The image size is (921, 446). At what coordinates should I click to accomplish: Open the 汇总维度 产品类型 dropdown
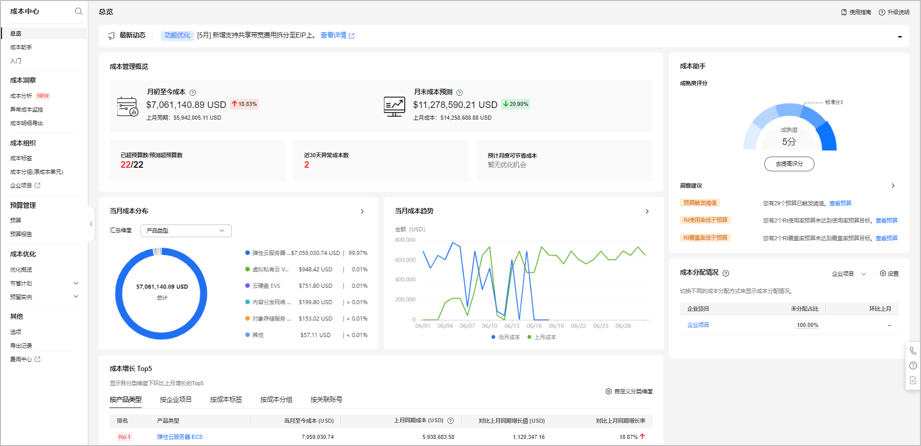[186, 231]
